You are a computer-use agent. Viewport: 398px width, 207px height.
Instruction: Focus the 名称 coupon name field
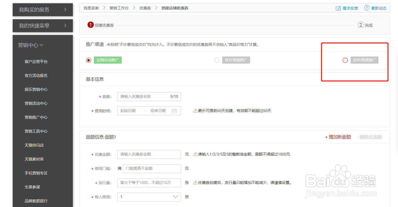click(149, 97)
